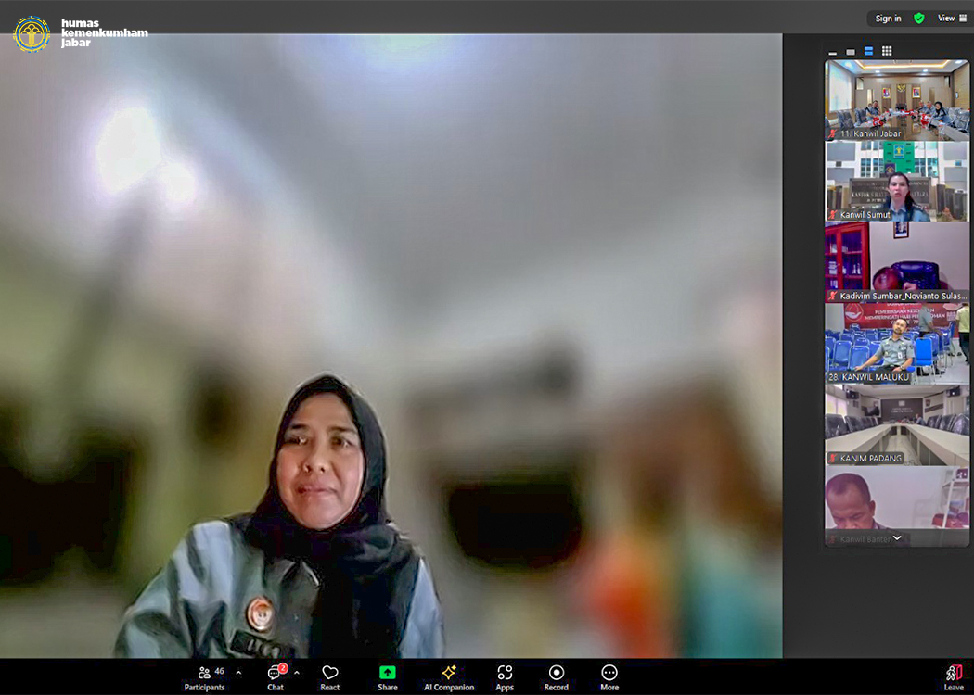Click the Sign in button
Screen dimensions: 974x695
click(888, 19)
